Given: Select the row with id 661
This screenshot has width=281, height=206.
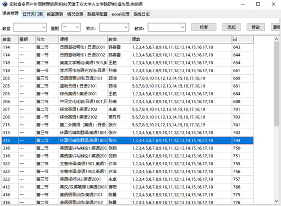Looking at the screenshot, I should tap(127, 71).
